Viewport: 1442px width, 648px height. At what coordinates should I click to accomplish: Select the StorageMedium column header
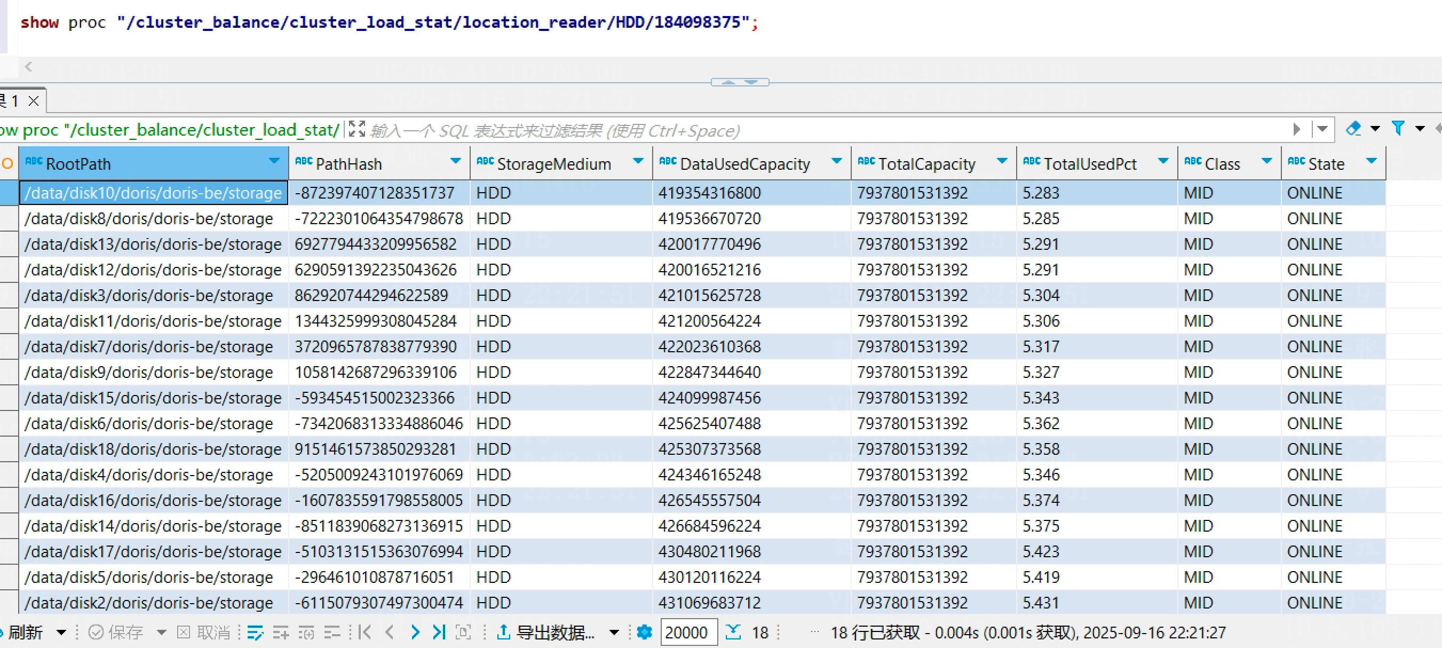point(561,163)
